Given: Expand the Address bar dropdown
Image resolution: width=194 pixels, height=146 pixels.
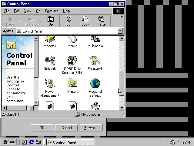Looking at the screenshot, I should click(120, 31).
